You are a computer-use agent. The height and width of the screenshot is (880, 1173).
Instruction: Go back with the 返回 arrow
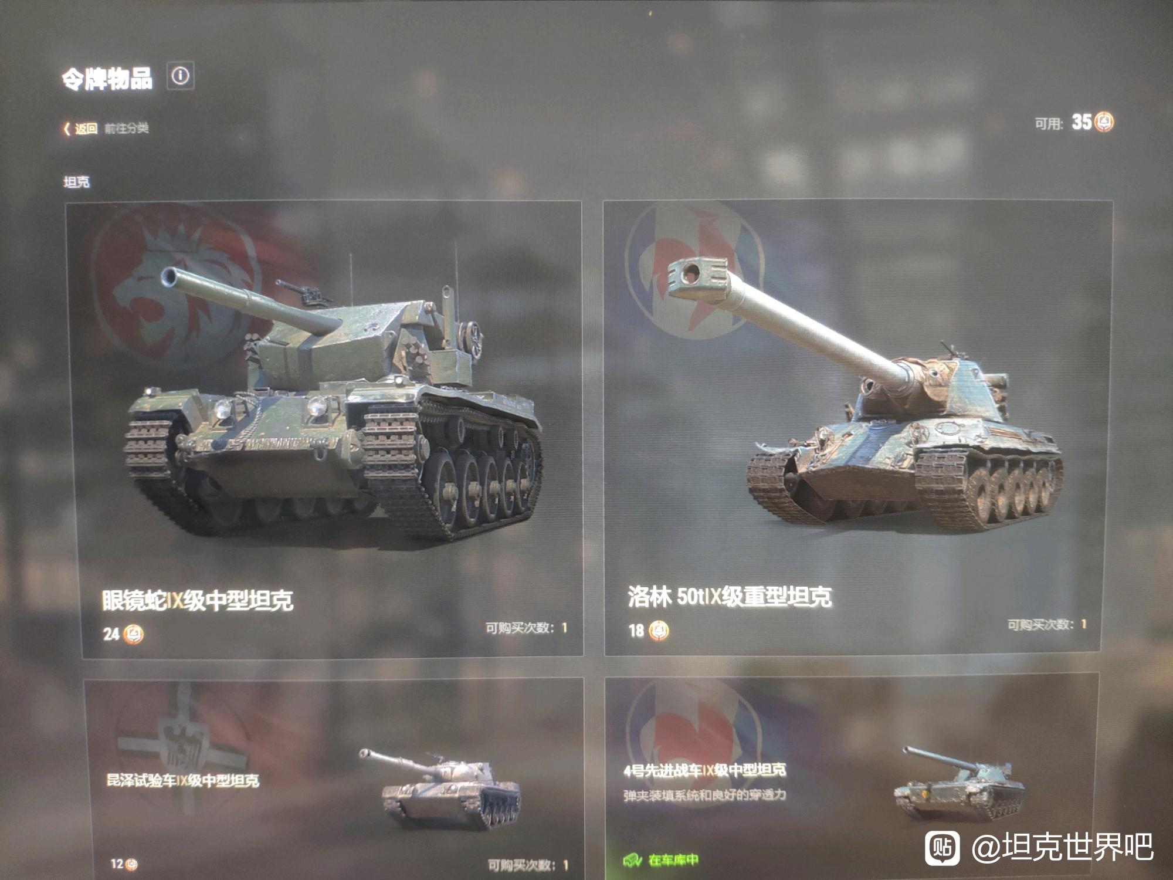click(80, 128)
